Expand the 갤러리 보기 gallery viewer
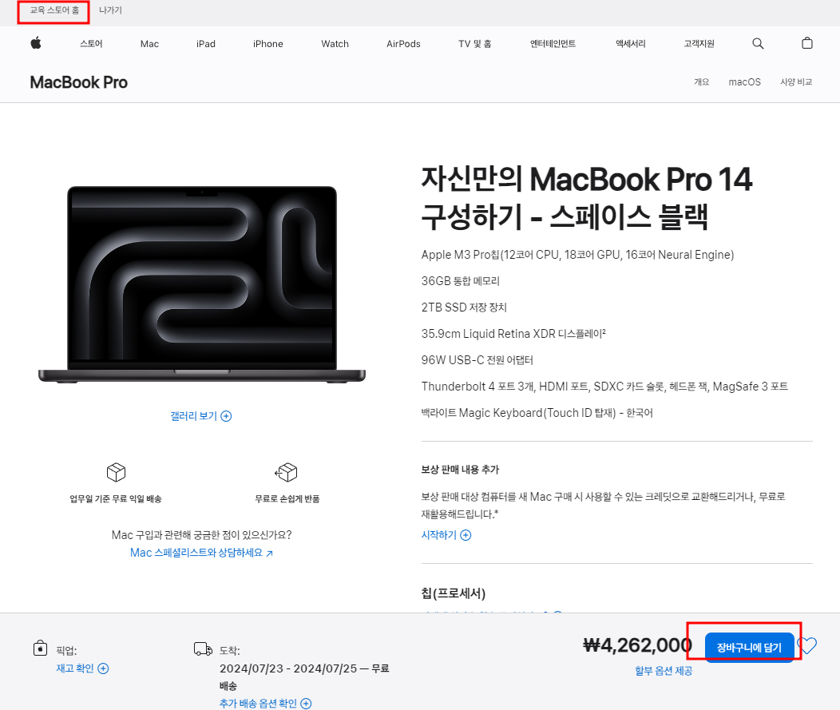The width and height of the screenshot is (840, 710). (x=201, y=415)
